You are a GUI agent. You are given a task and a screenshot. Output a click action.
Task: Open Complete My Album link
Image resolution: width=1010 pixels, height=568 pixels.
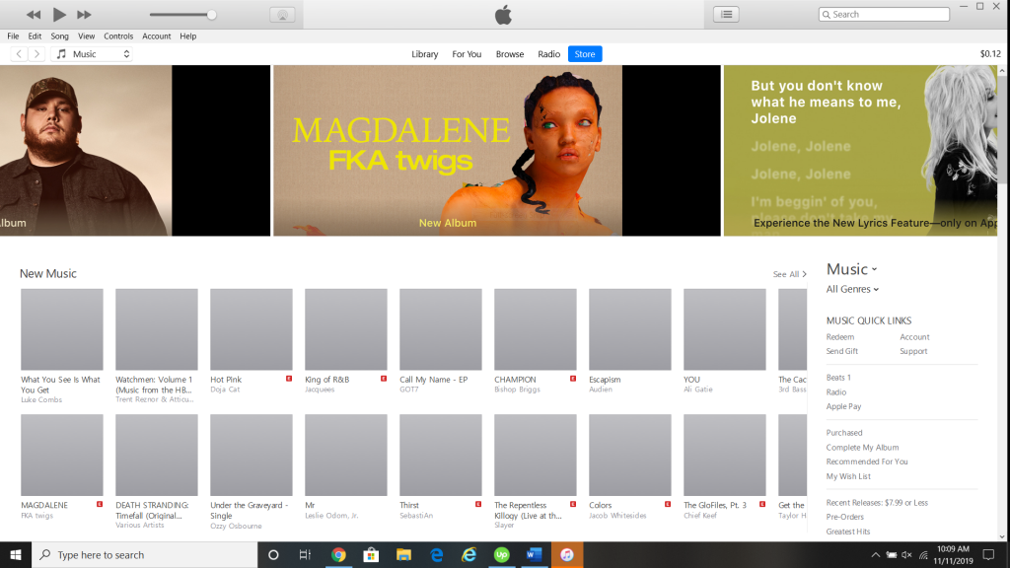(x=862, y=448)
